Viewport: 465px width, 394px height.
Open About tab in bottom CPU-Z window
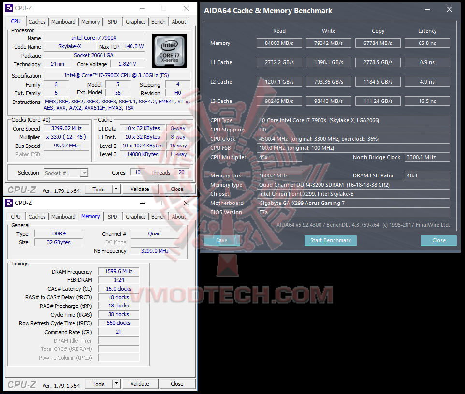[179, 217]
